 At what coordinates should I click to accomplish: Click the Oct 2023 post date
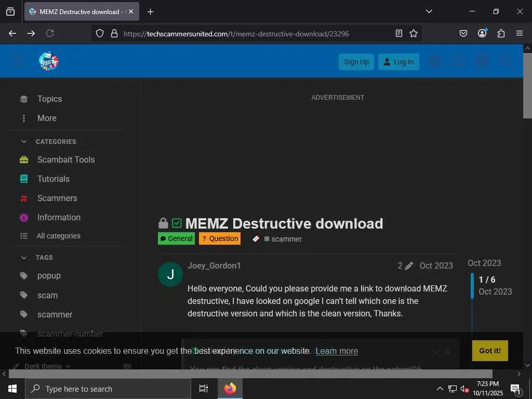[436, 265]
